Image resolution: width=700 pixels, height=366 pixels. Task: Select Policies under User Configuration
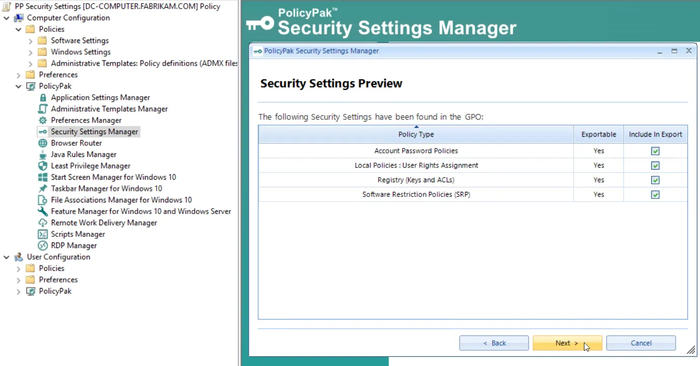tap(52, 268)
